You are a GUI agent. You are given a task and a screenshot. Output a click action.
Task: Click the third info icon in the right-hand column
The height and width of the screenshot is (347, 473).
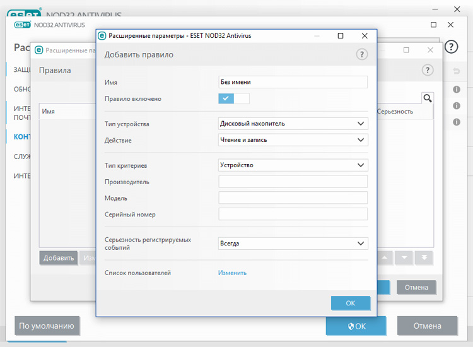[457, 122]
